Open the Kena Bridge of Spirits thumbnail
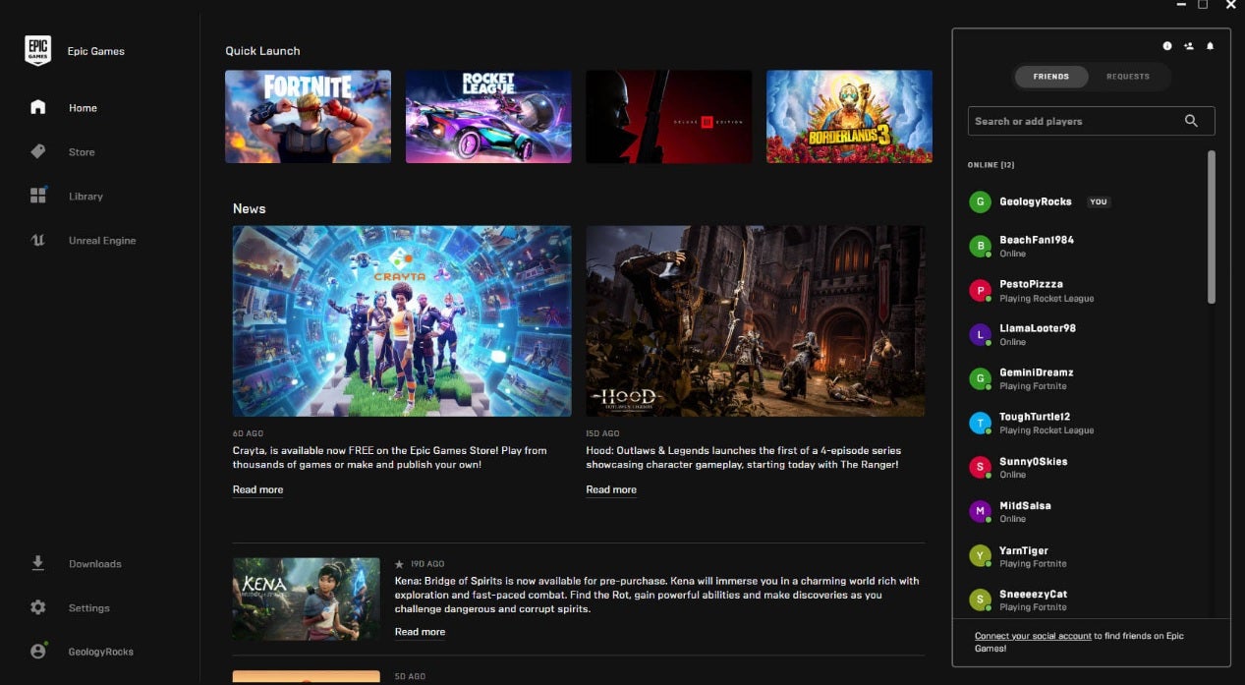The height and width of the screenshot is (685, 1245). (x=307, y=599)
